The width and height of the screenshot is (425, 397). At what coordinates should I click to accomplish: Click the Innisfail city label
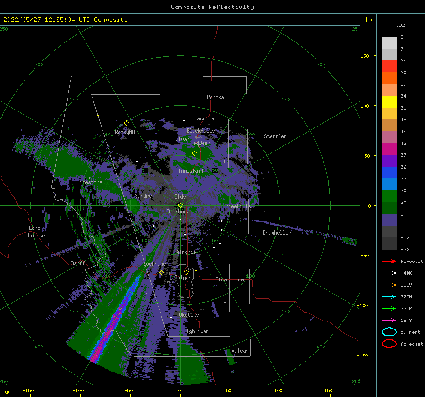[x=191, y=171]
